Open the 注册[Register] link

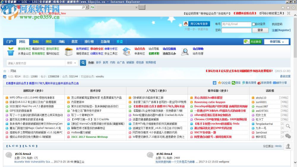pyautogui.click(x=281, y=30)
